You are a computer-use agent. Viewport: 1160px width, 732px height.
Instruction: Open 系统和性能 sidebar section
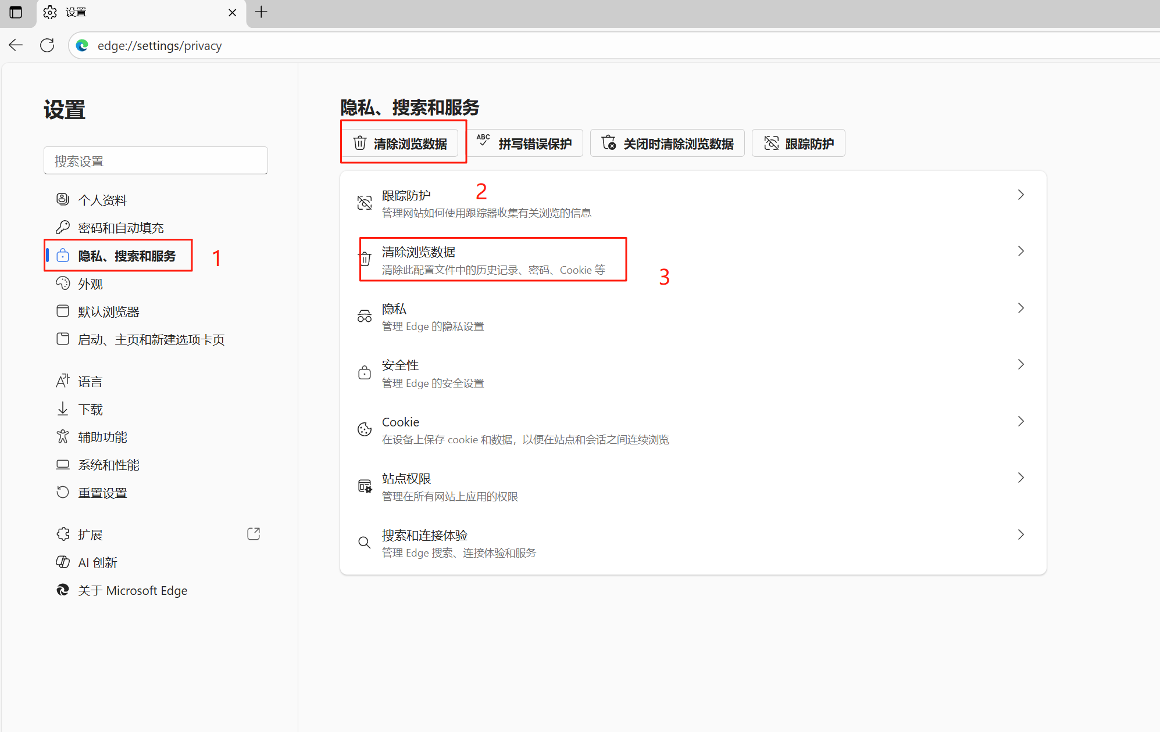coord(109,465)
